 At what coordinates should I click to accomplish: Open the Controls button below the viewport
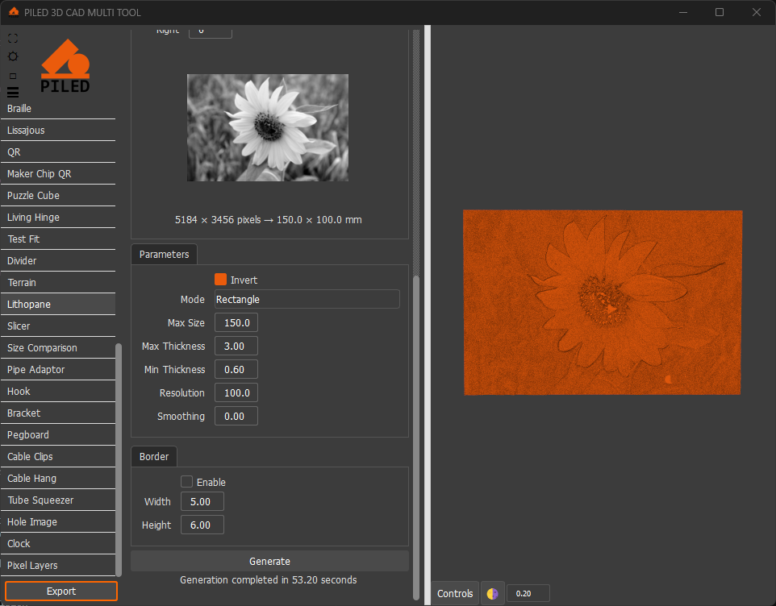455,594
